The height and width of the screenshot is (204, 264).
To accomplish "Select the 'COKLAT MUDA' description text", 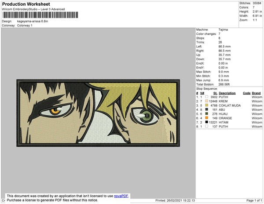I will click(230, 106).
